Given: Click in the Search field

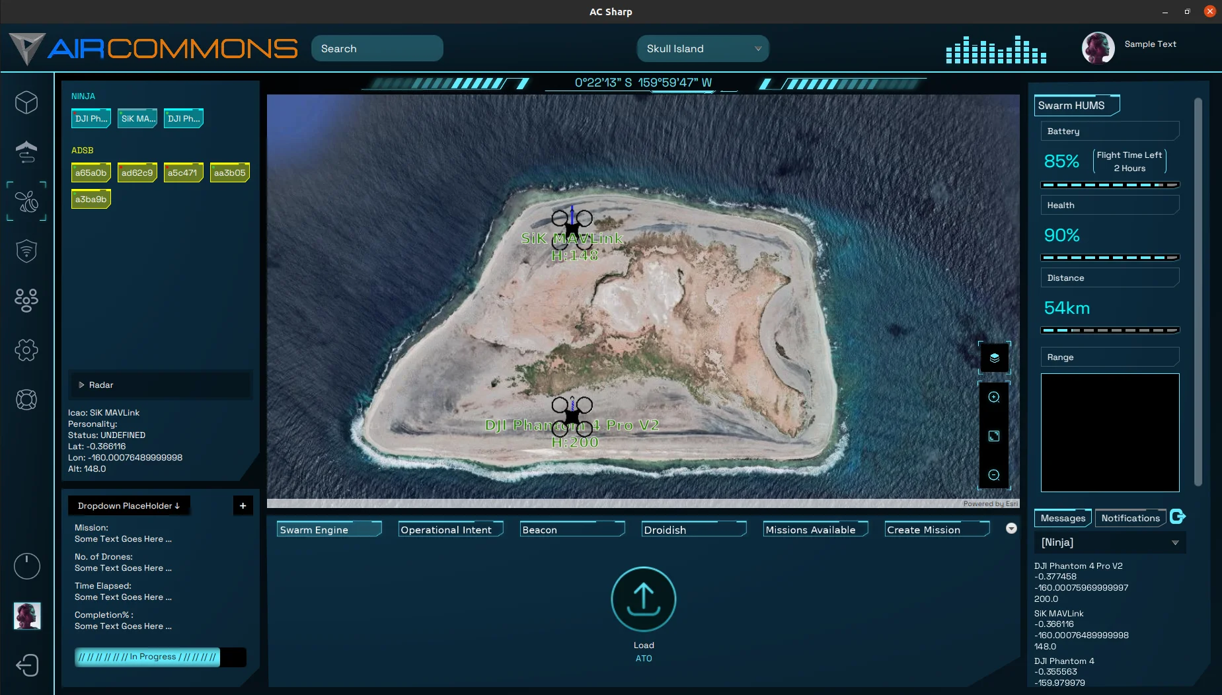Looking at the screenshot, I should [377, 49].
